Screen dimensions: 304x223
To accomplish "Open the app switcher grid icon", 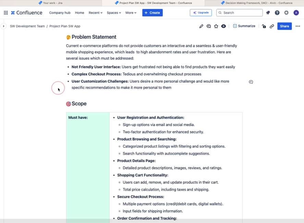I will click(6, 13).
